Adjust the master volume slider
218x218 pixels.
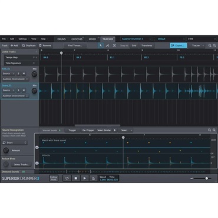tap(203, 179)
